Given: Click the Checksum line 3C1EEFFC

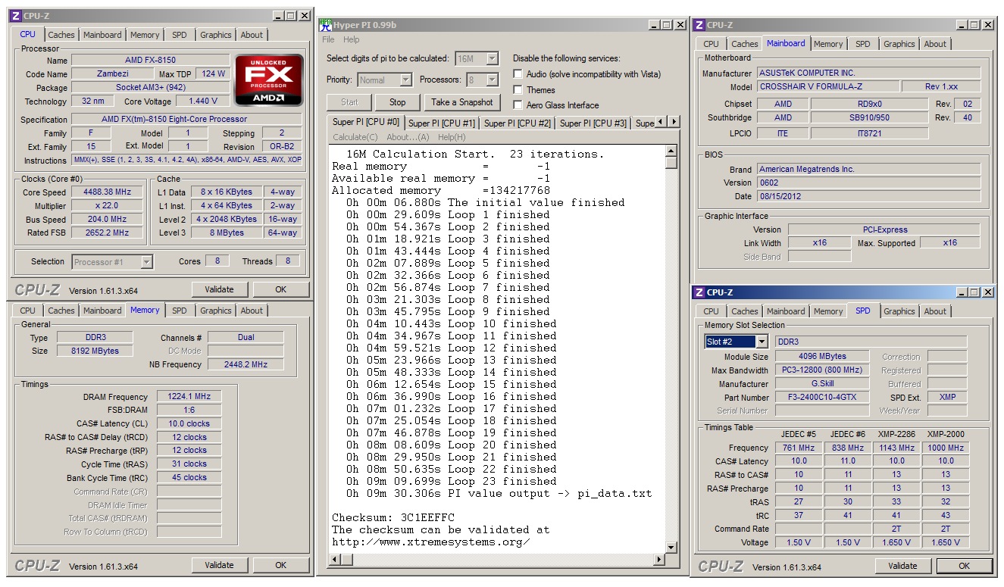Looking at the screenshot, I should tap(393, 518).
